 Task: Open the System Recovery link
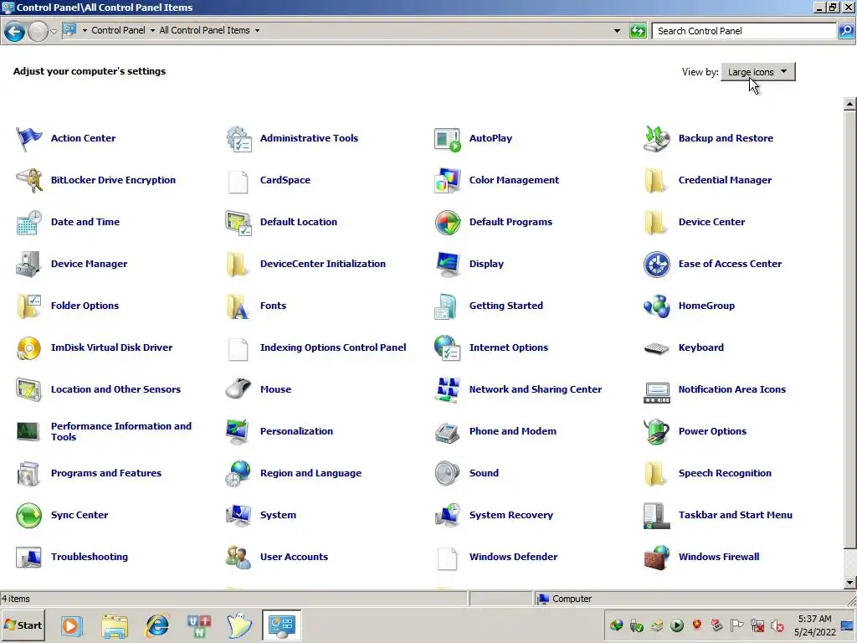[511, 515]
